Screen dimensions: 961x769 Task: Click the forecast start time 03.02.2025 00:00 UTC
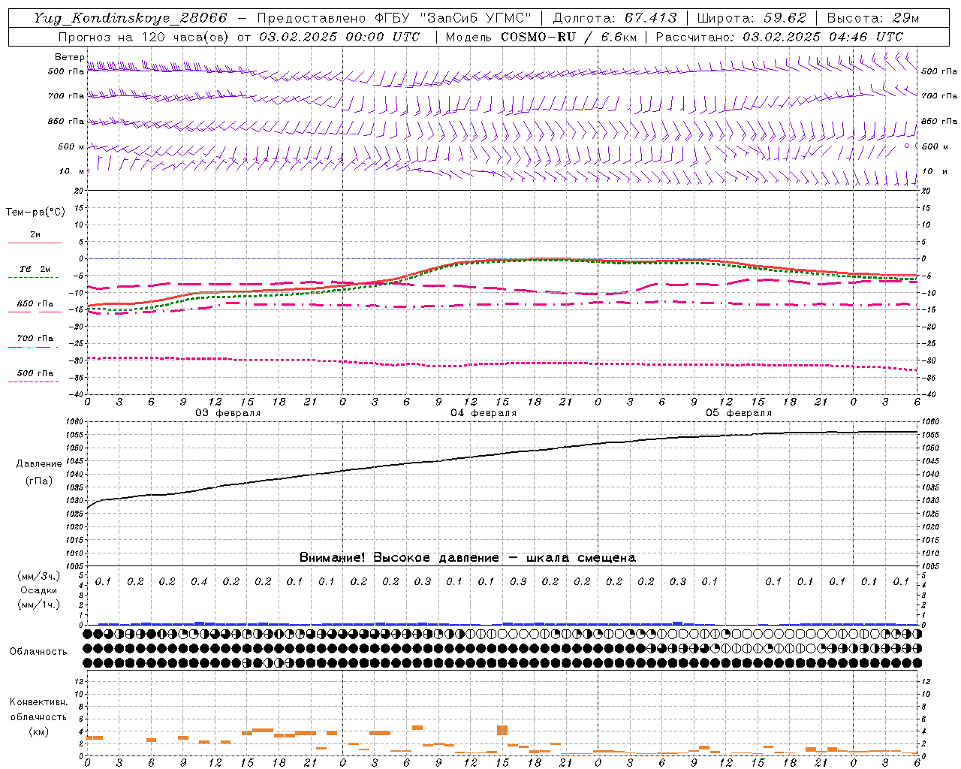click(x=340, y=37)
